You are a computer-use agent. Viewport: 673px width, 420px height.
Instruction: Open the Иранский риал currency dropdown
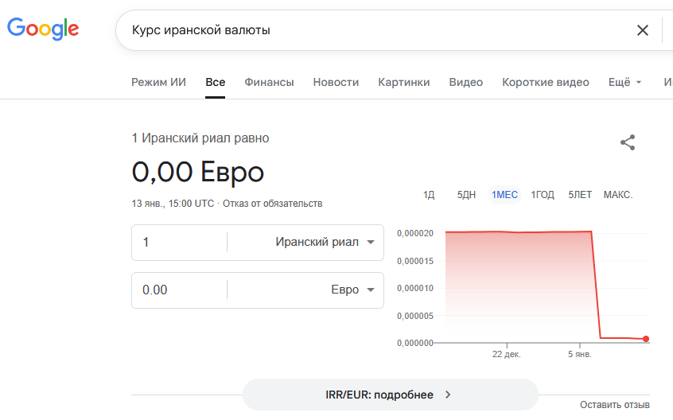[325, 242]
